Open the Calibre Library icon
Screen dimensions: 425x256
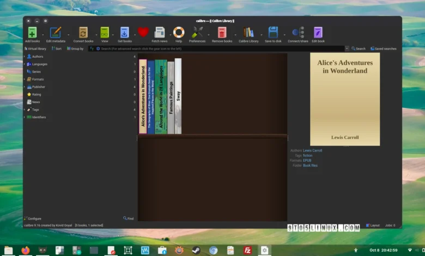(x=248, y=33)
